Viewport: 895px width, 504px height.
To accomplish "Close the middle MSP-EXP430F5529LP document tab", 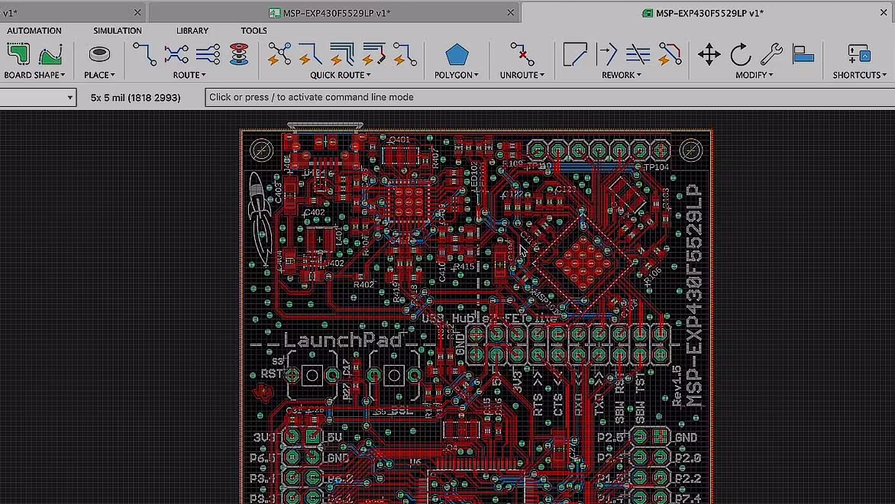I will click(x=510, y=12).
